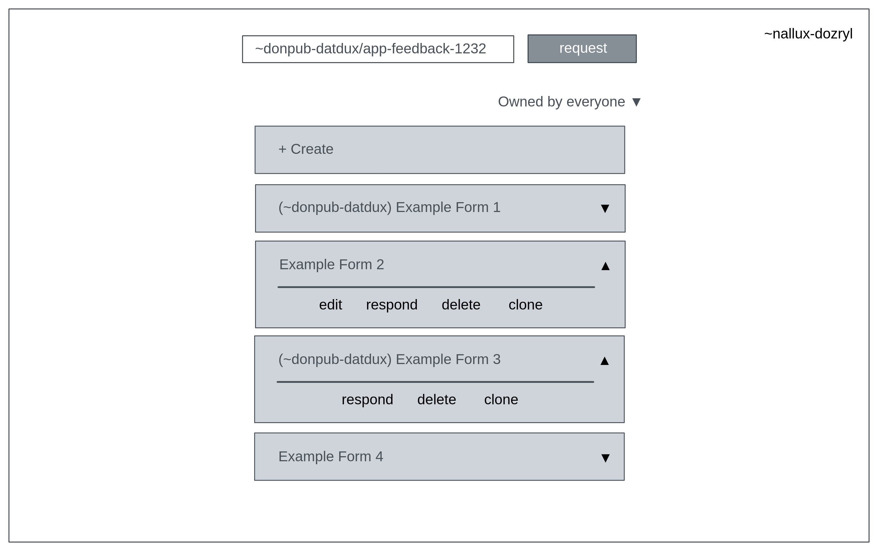Click clone under Example Form 2
This screenshot has height=551, width=878.
(x=525, y=305)
